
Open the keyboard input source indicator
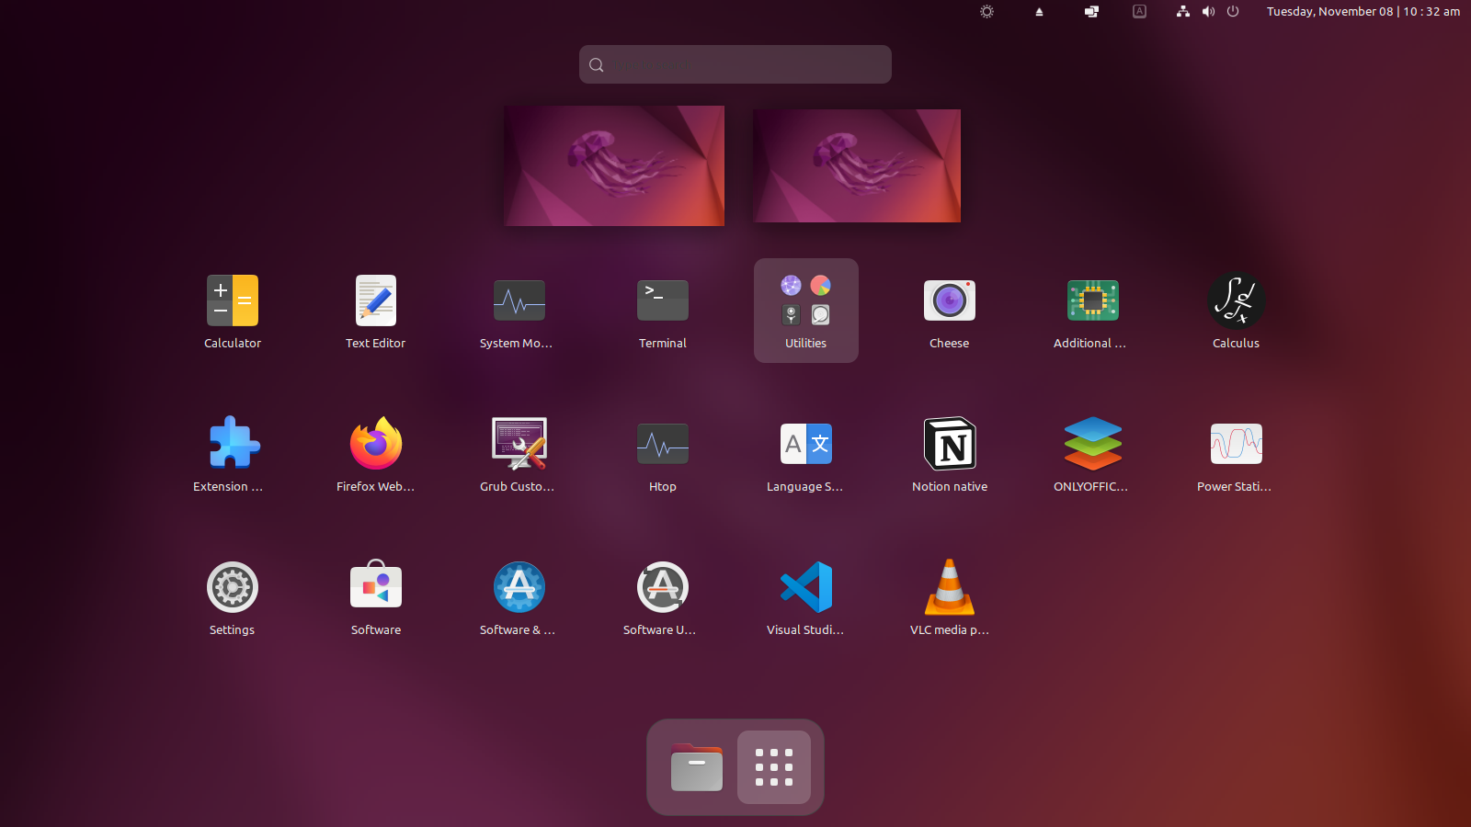1139,12
